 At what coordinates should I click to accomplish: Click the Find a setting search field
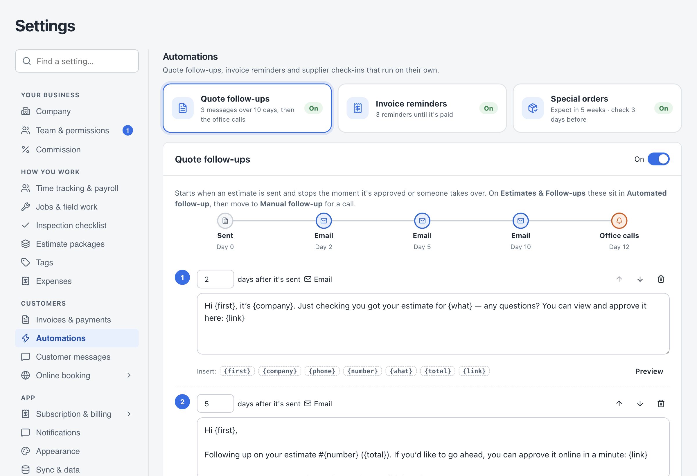pos(77,61)
